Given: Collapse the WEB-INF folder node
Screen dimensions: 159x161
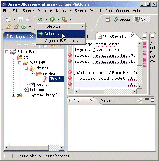Looking at the screenshot, I should [20, 63].
